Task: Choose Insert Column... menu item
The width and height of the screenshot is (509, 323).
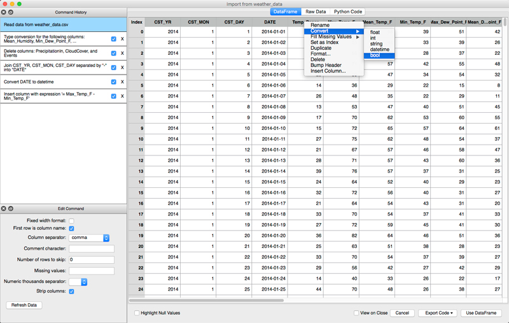Action: coord(333,71)
